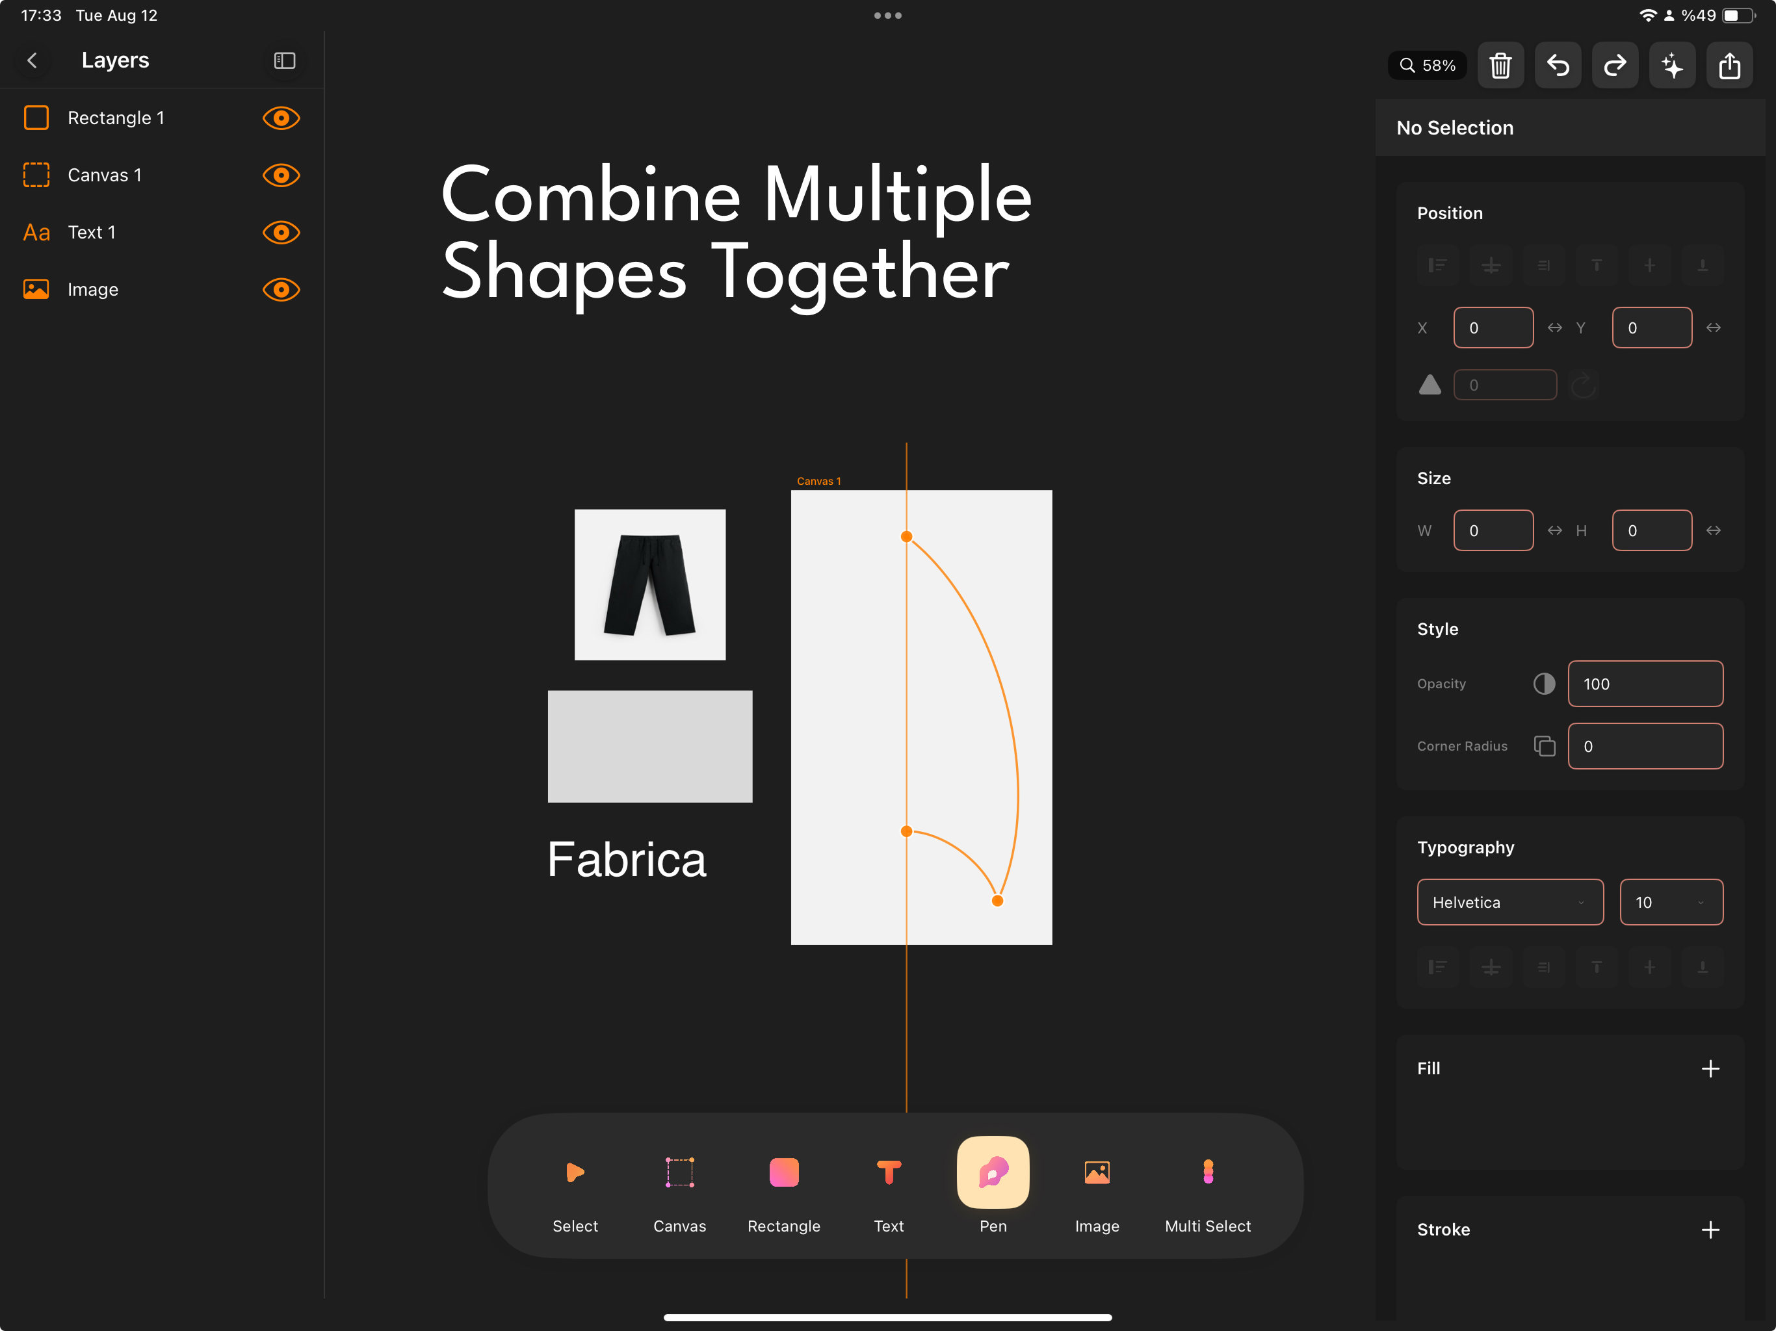Click Typography vertical align top icon
Screen dimensions: 1776x1331
1597,967
